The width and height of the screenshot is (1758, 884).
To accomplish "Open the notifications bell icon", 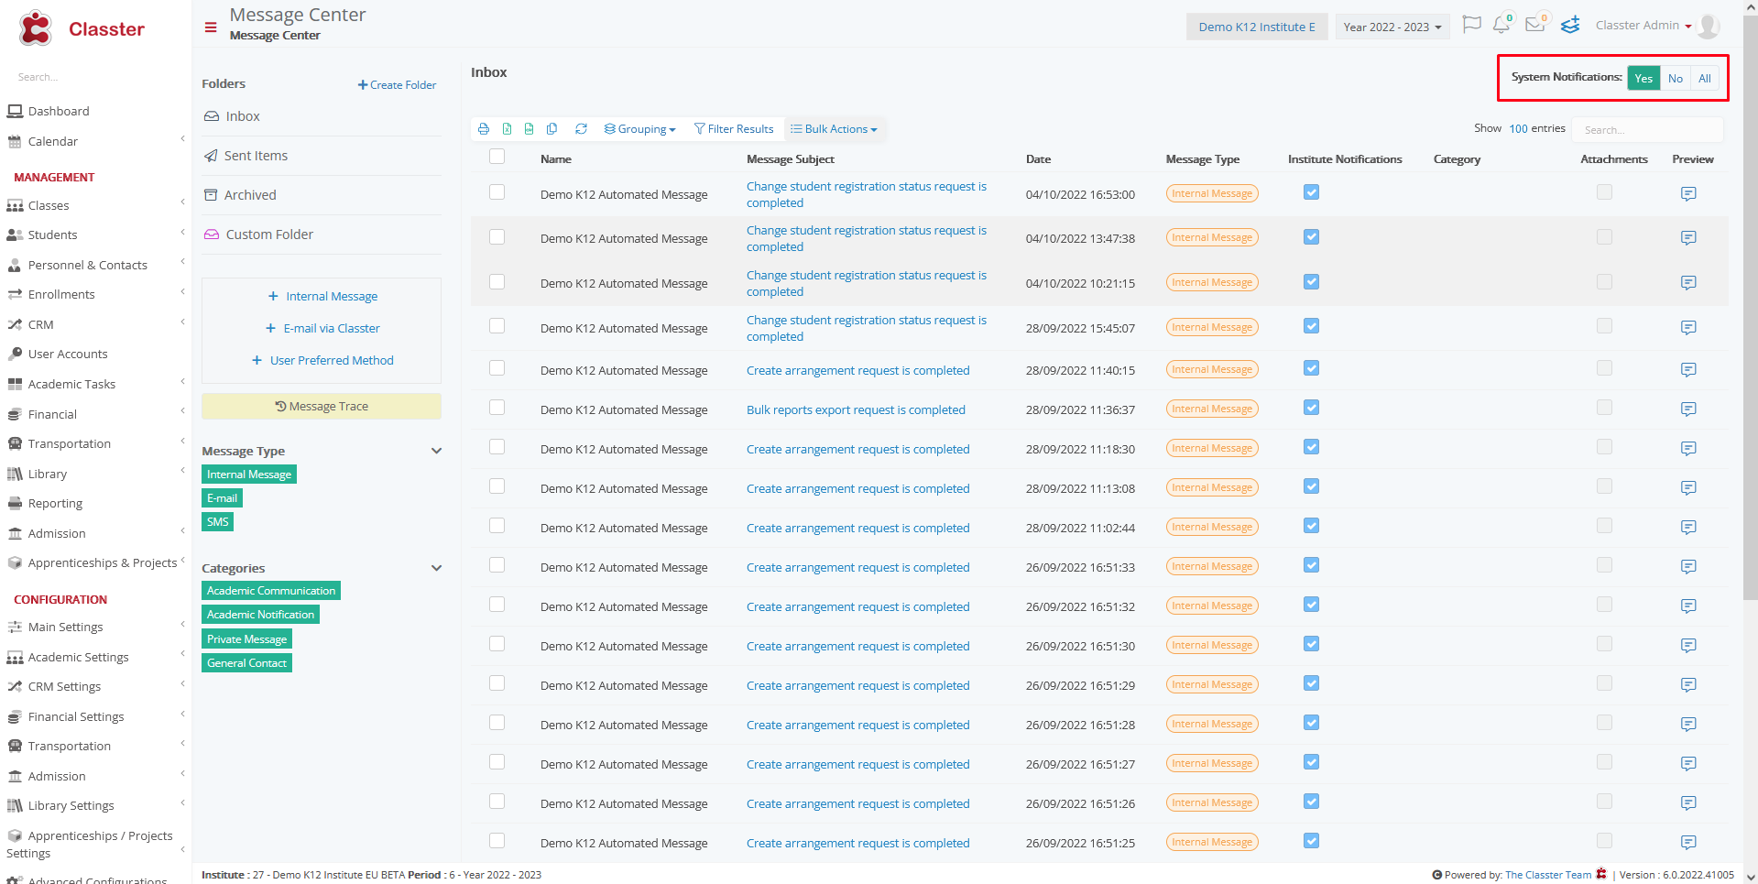I will (1501, 25).
